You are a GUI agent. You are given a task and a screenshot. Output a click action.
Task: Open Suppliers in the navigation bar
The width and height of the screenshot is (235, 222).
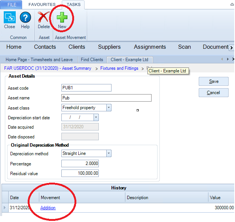[109, 47]
